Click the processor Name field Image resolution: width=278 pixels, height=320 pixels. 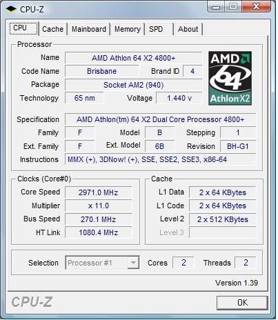click(x=133, y=58)
